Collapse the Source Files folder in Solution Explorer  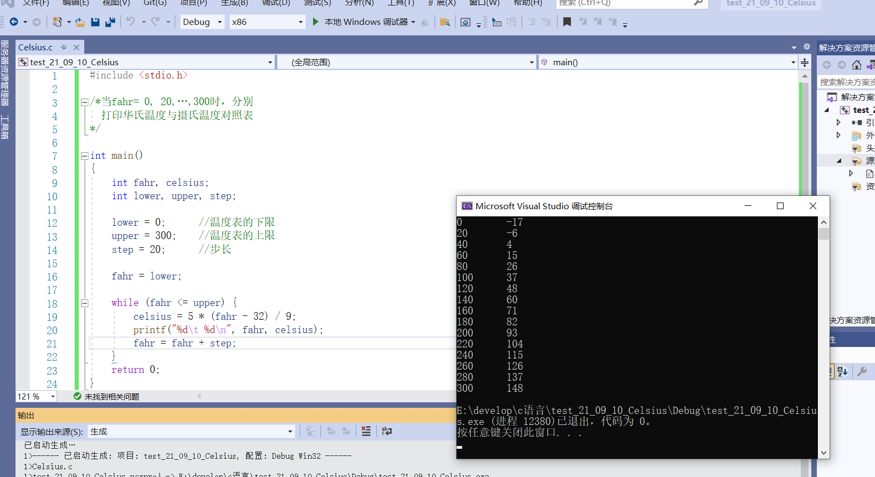(839, 161)
